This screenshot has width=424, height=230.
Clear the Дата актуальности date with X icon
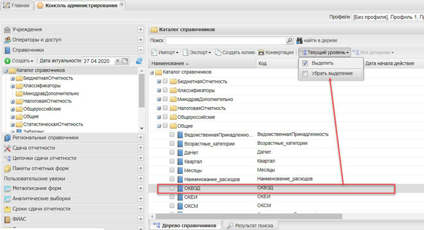(118, 61)
